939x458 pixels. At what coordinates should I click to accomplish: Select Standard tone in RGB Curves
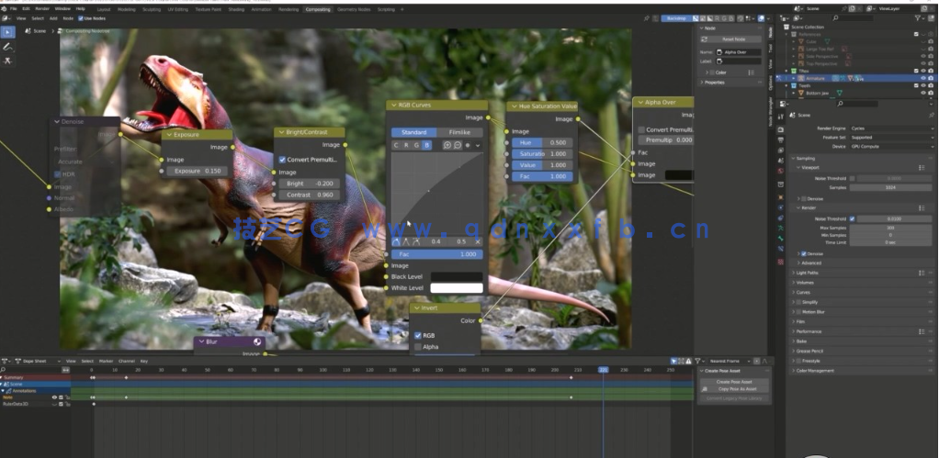point(413,132)
